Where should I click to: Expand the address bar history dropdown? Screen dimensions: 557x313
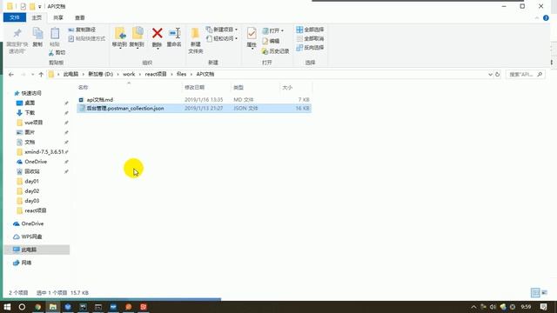click(x=490, y=75)
